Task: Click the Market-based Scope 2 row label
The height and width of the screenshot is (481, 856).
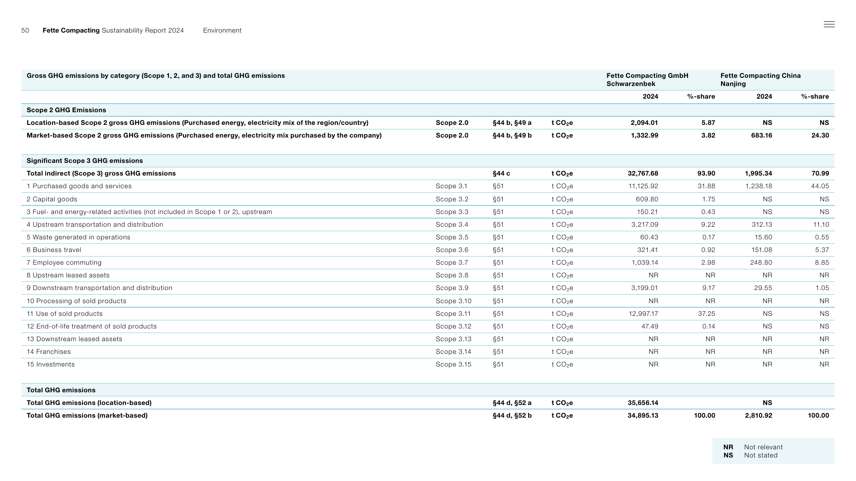Action: (x=204, y=135)
